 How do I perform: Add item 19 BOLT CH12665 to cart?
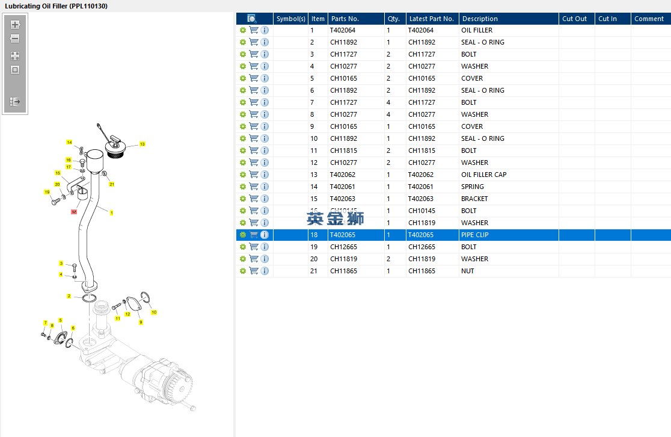[254, 247]
